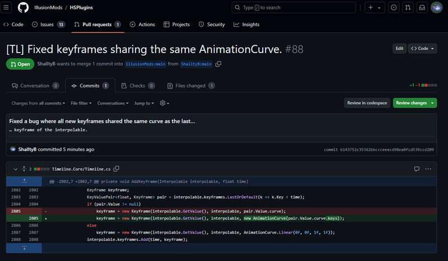The width and height of the screenshot is (448, 261).
Task: Go to GitHub homepage via Octocat logo
Action: (x=23, y=7)
